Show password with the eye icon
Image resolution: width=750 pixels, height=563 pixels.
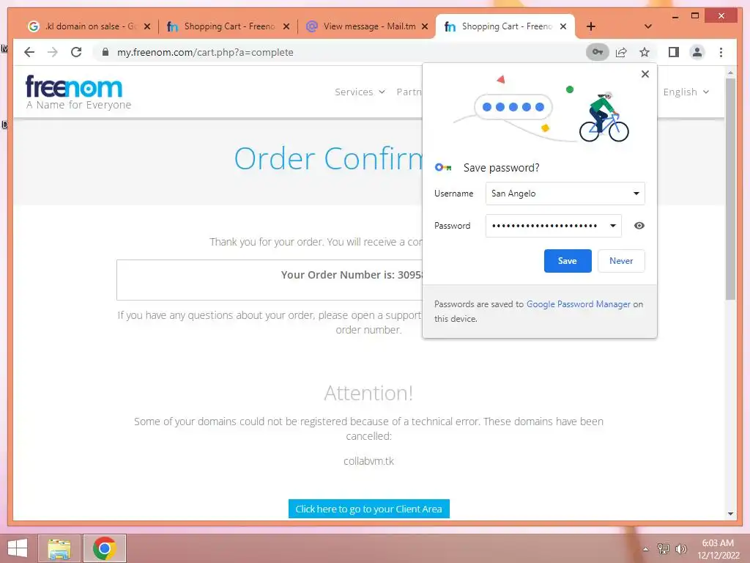(639, 226)
